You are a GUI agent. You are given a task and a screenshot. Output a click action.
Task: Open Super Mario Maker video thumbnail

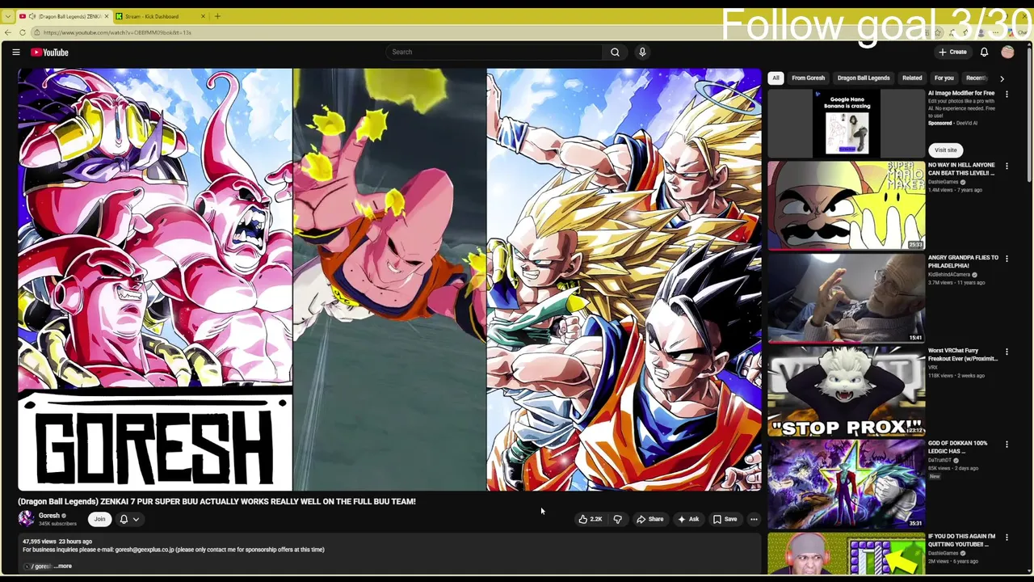846,205
